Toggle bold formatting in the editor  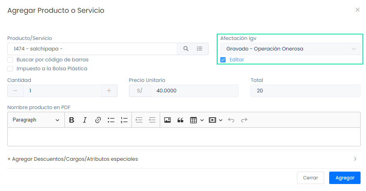pos(71,120)
